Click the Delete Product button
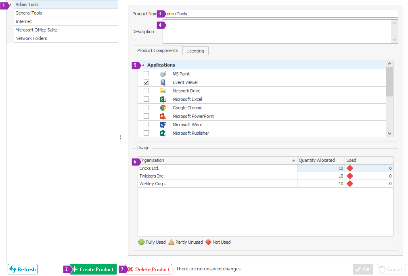Viewport: 408px width, 276px height. (149, 269)
